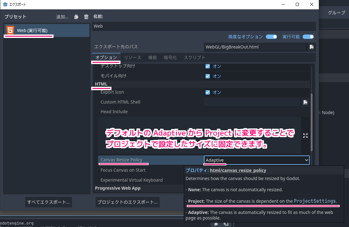The height and width of the screenshot is (227, 349).
Task: Open the ProjectSettings link in tooltip
Action: click(315, 201)
